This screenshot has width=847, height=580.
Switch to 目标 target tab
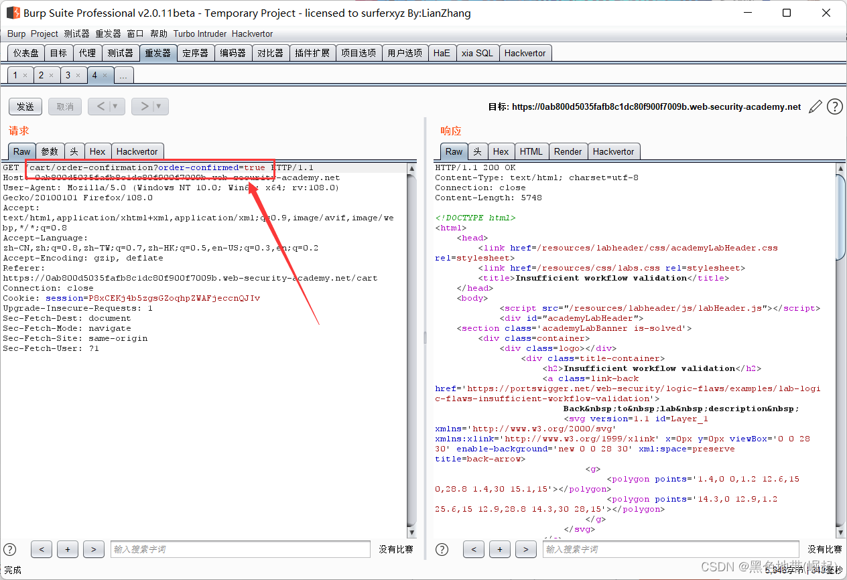(x=58, y=53)
